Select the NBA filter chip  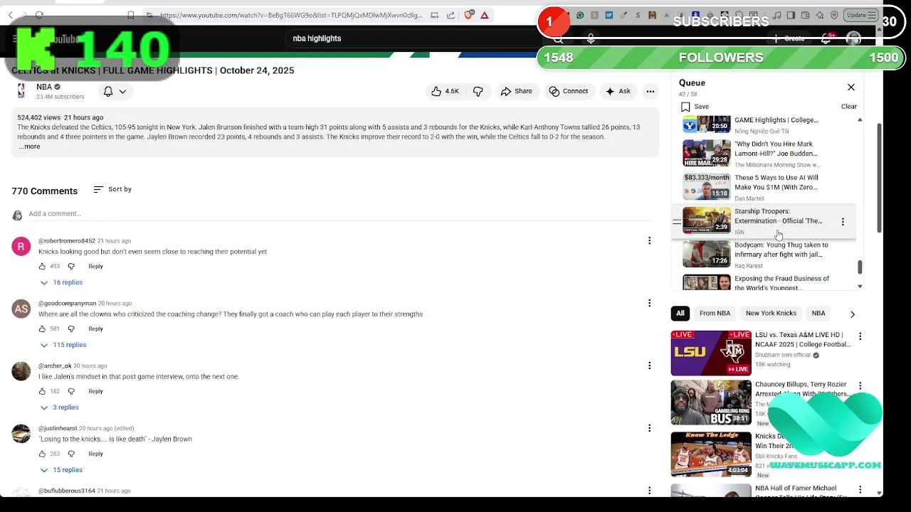click(818, 314)
